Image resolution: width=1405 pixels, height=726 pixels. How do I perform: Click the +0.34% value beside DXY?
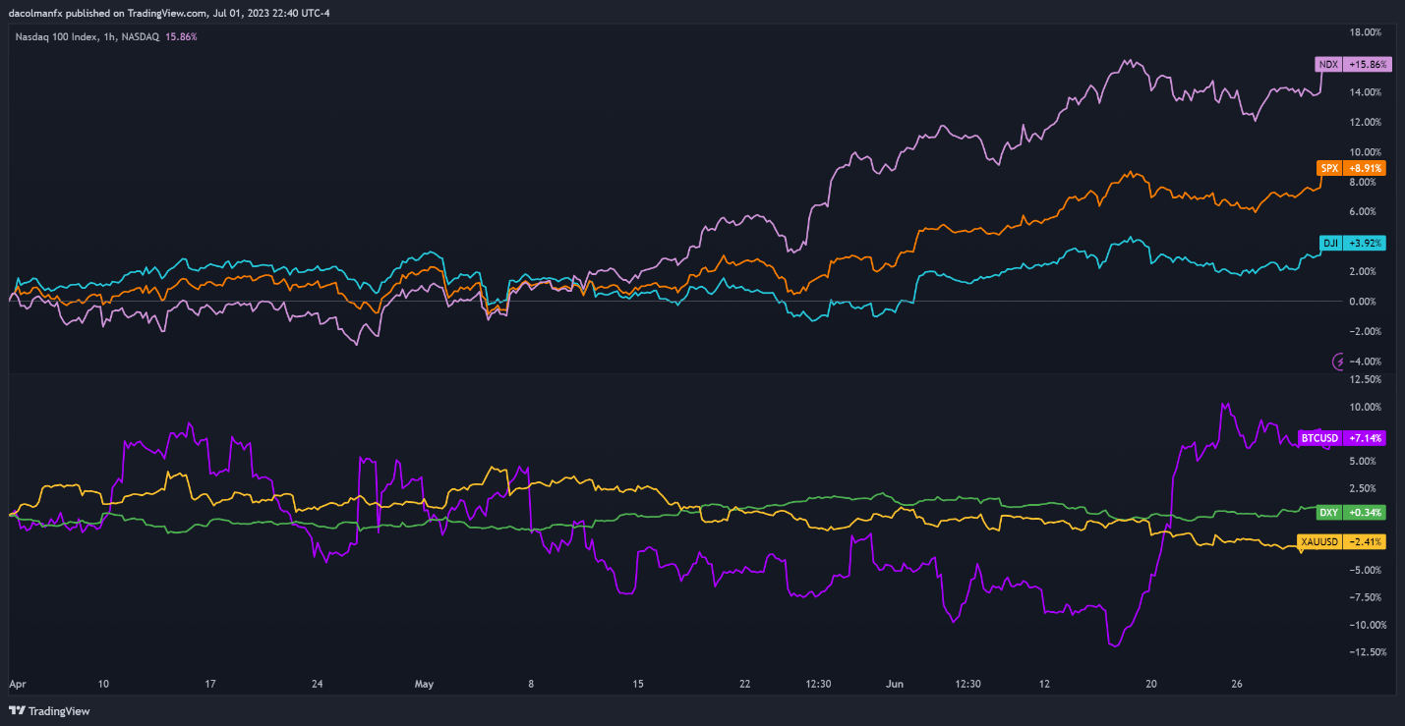coord(1364,512)
